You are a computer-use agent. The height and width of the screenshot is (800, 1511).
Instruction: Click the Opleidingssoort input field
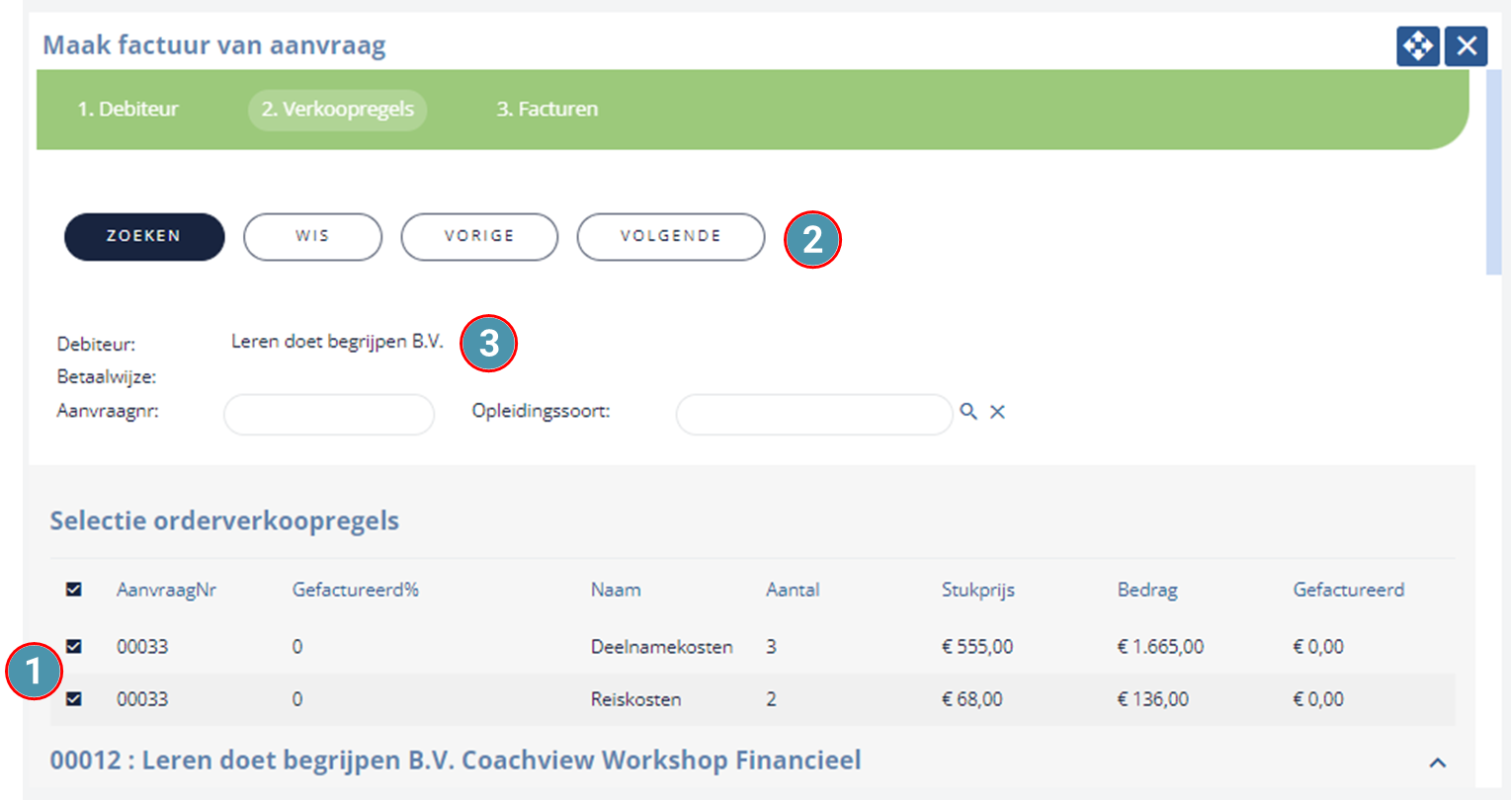(814, 415)
